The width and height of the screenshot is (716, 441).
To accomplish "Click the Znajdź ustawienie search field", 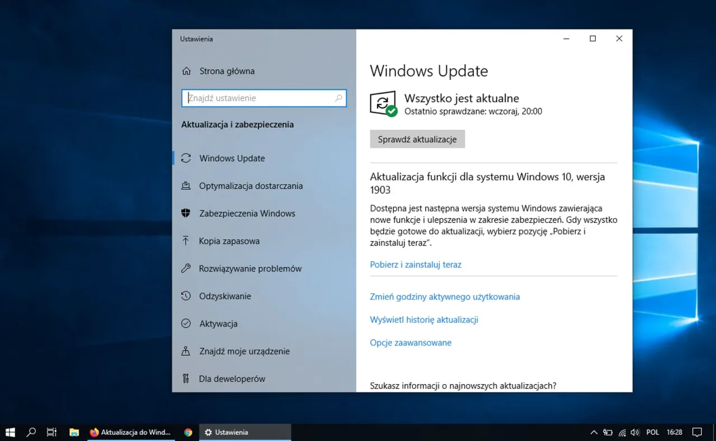I will 263,98.
